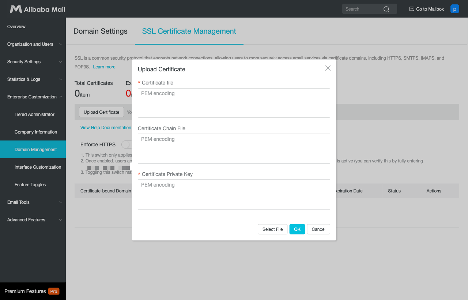Click Select File in dialog
This screenshot has width=468, height=300.
coord(272,229)
